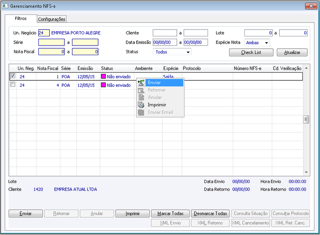Click the Cd. Verificação column header
Image resolution: width=320 pixels, height=235 pixels.
287,68
